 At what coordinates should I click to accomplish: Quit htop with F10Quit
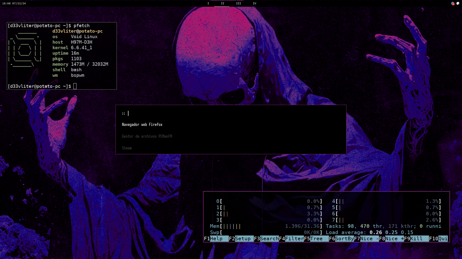(439, 238)
